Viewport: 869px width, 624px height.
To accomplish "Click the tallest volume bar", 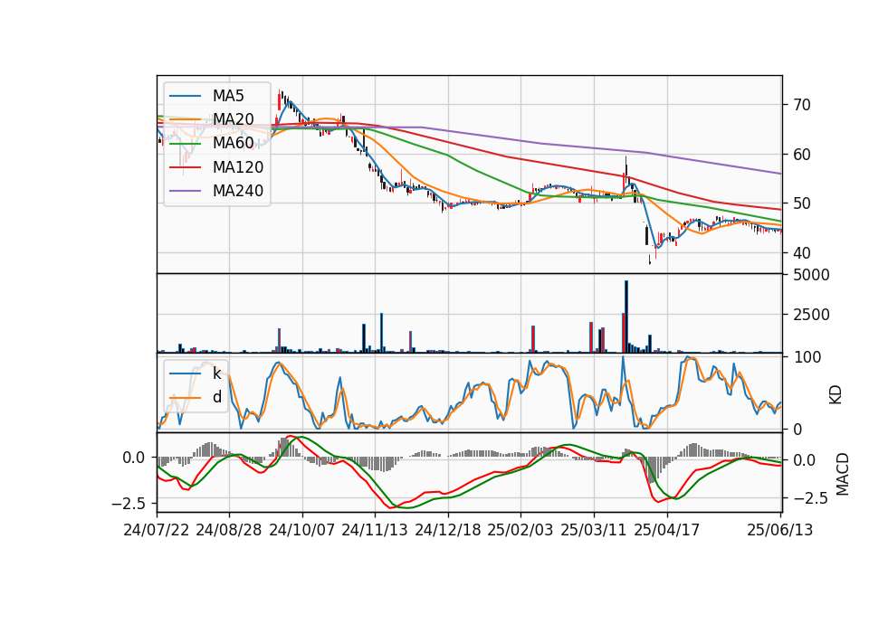I will 626,317.
